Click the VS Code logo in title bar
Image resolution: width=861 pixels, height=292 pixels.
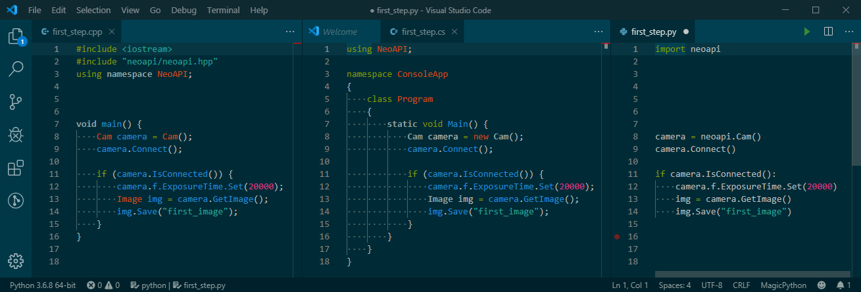pos(12,10)
